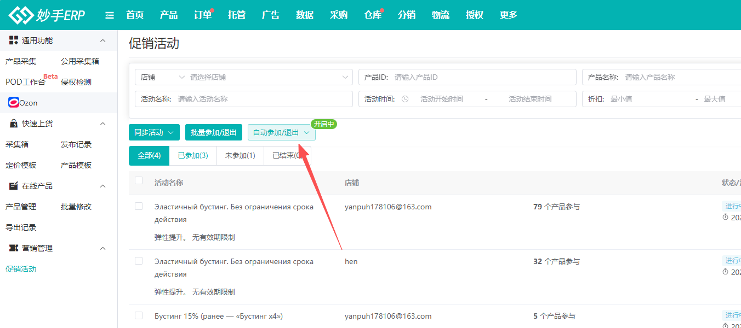Check the Бустинг 15% activity row

139,315
